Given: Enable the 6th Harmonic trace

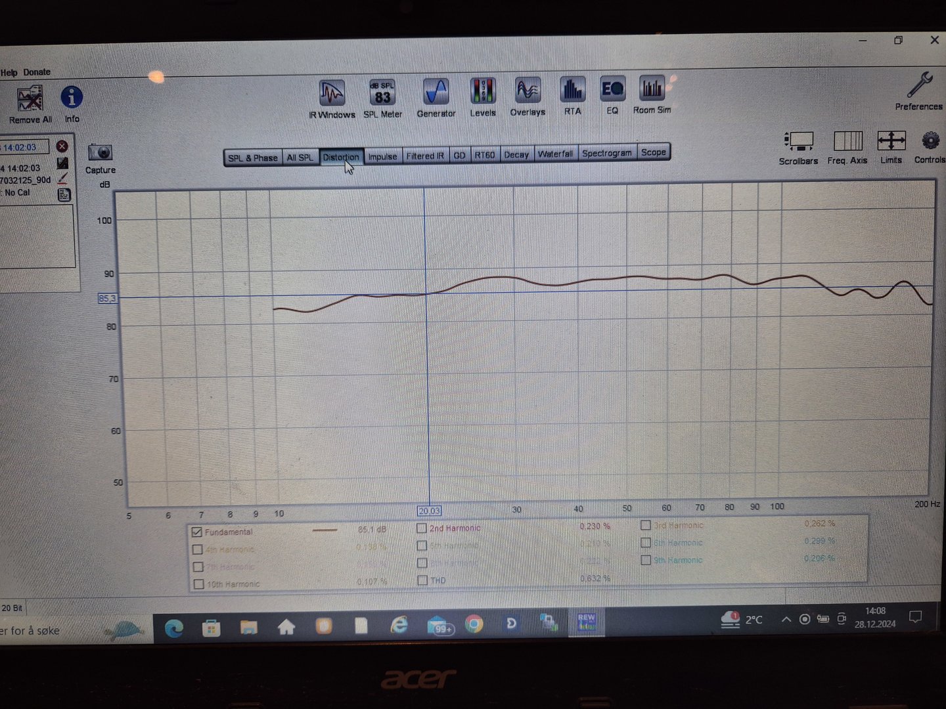Looking at the screenshot, I should point(646,542).
